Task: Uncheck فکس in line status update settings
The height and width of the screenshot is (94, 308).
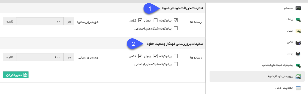Action: click(140, 56)
